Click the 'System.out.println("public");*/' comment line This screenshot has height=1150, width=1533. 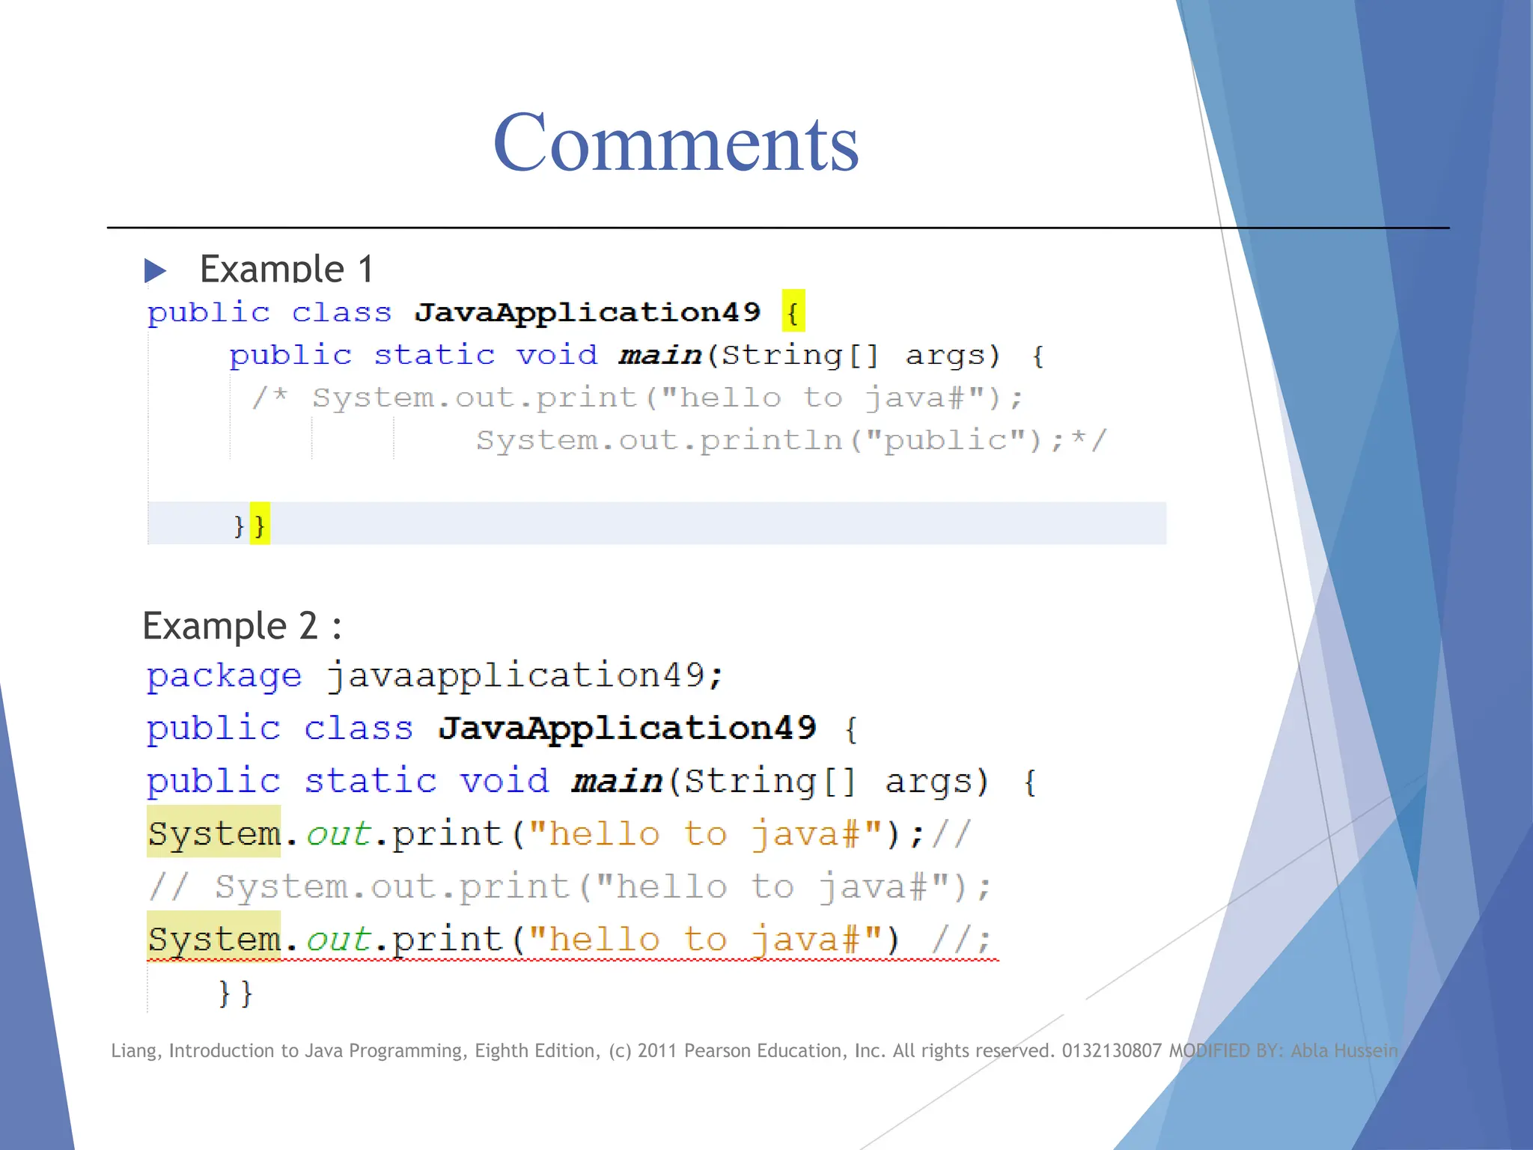790,440
